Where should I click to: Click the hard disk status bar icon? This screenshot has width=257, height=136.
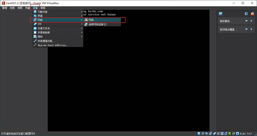pos(199,133)
